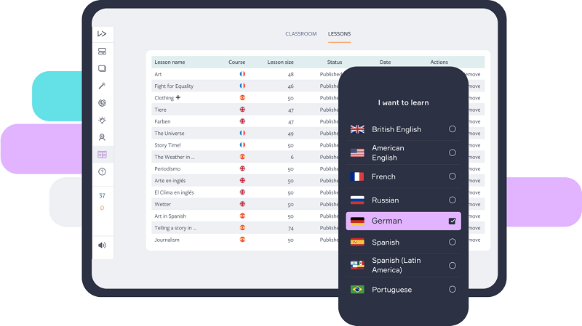582x326 pixels.
Task: Uncheck the German language checkbox
Action: [x=452, y=221]
